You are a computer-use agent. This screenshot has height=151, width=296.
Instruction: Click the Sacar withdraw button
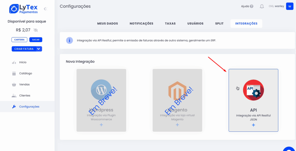(x=36, y=40)
